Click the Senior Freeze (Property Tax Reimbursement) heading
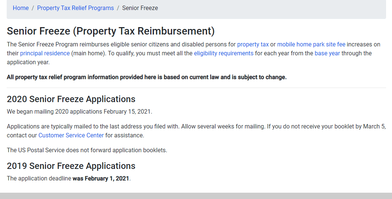392x199 pixels. (111, 31)
